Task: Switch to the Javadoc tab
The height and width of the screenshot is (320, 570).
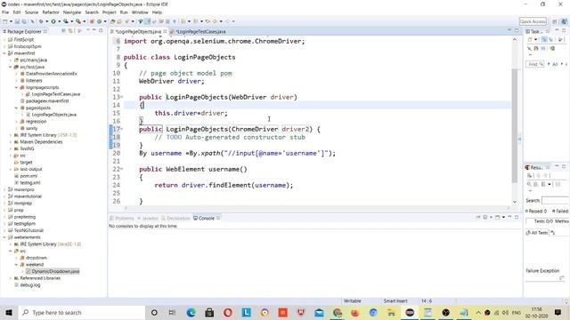Action: tap(149, 218)
